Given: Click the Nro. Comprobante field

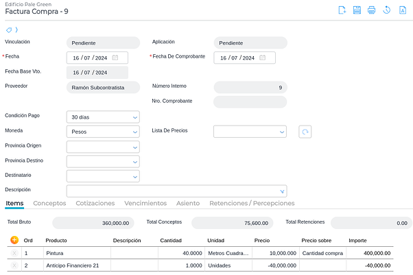Looking at the screenshot, I should [x=250, y=102].
